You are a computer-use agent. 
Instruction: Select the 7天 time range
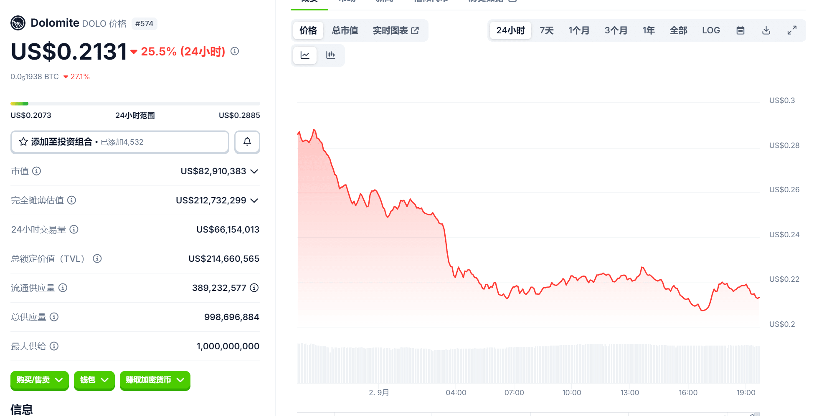point(546,30)
